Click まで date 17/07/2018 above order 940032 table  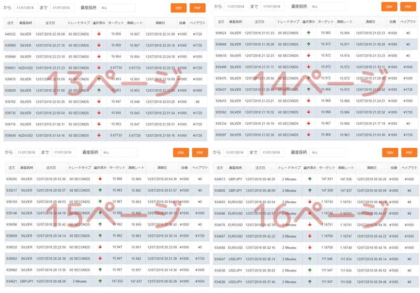(62, 8)
